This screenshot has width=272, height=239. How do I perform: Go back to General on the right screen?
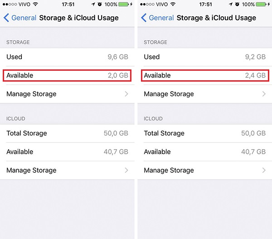click(161, 18)
